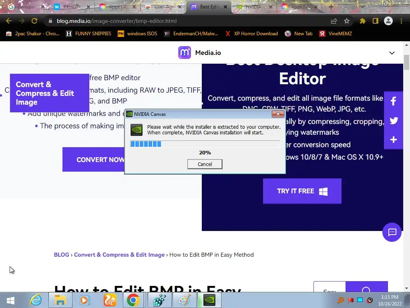Open more sharing options plus icon
The width and height of the screenshot is (410, 308).
(x=394, y=140)
